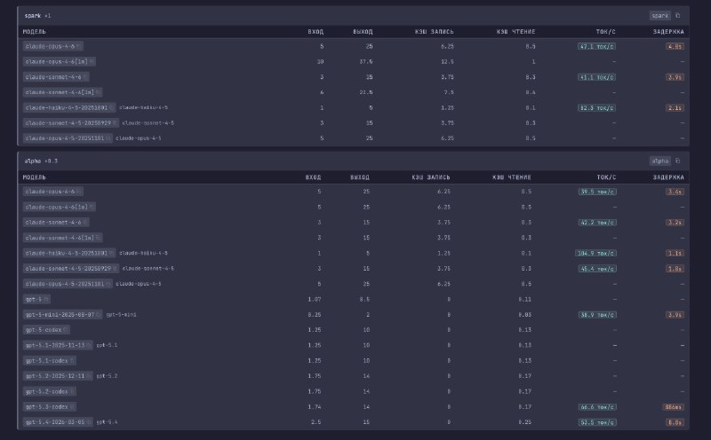Image resolution: width=711 pixels, height=440 pixels.
Task: Copy gpt-5-mini-2025-08-07 model id icon
Action: point(100,314)
